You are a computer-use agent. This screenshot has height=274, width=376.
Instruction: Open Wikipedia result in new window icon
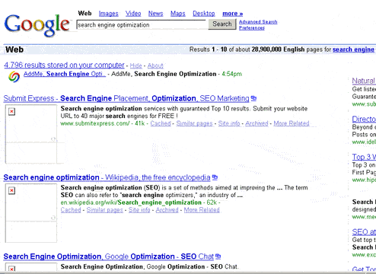tap(215, 177)
